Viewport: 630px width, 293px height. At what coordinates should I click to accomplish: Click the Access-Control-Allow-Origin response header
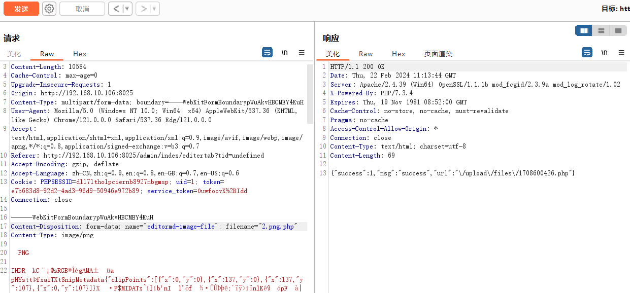pyautogui.click(x=384, y=129)
